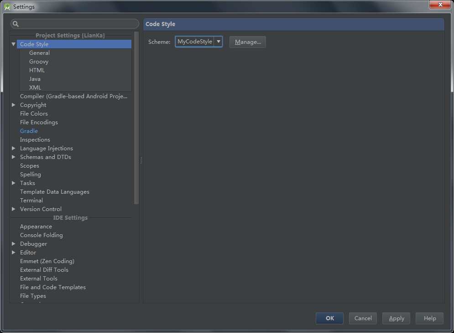Expand the Language Injections node
The image size is (454, 333).
coord(14,148)
